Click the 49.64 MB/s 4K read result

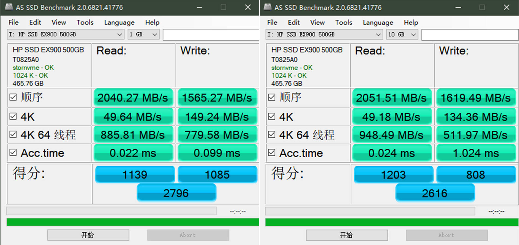click(x=133, y=117)
